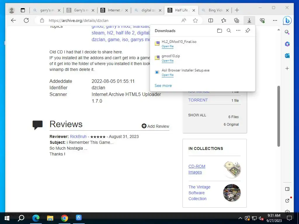
Task: Click See more in Downloads panel
Action: click(163, 86)
